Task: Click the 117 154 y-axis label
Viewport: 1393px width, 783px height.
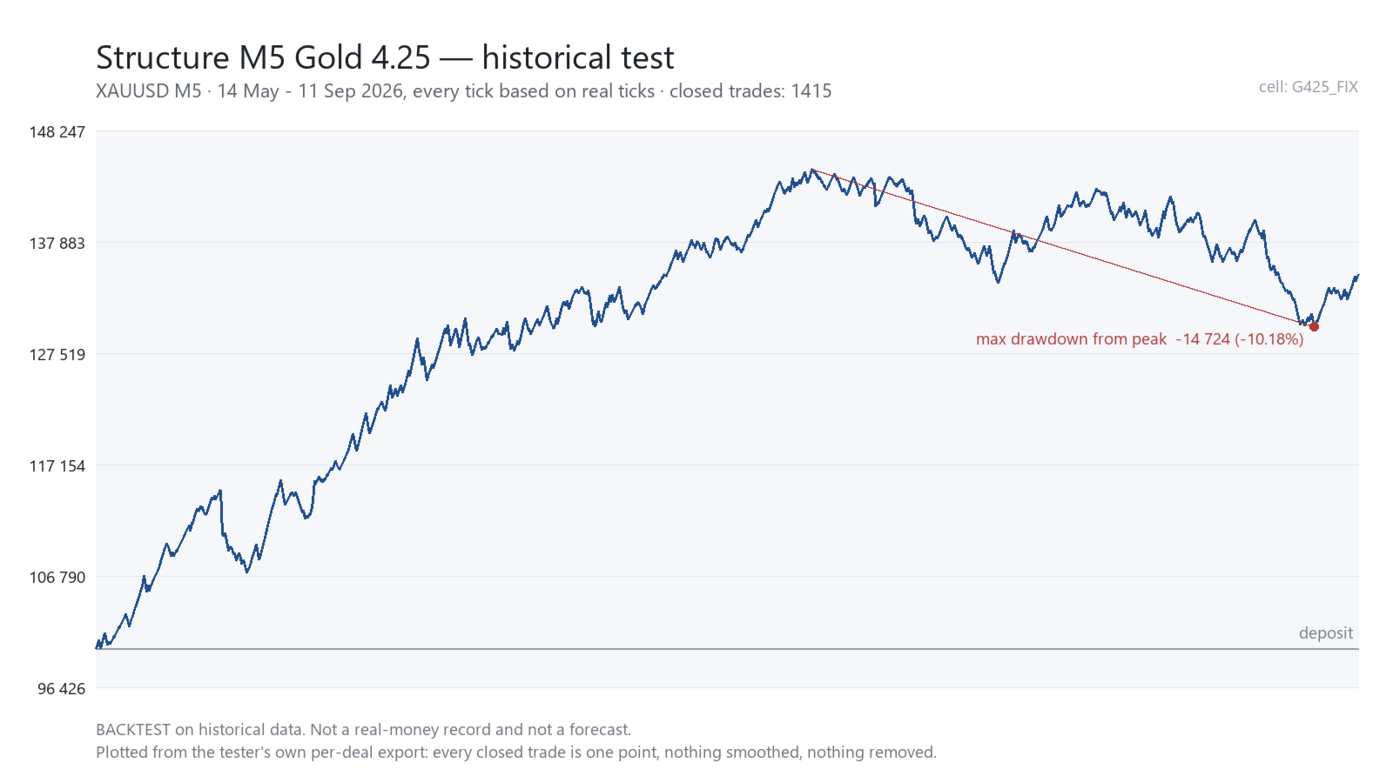Action: click(57, 466)
